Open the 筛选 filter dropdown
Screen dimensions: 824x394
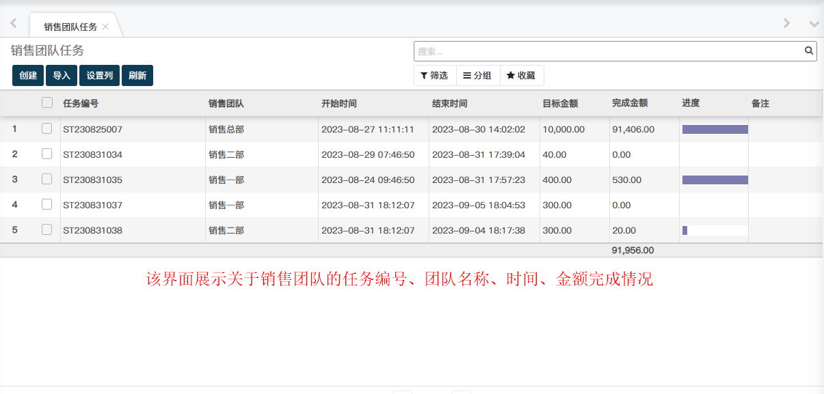(x=434, y=76)
